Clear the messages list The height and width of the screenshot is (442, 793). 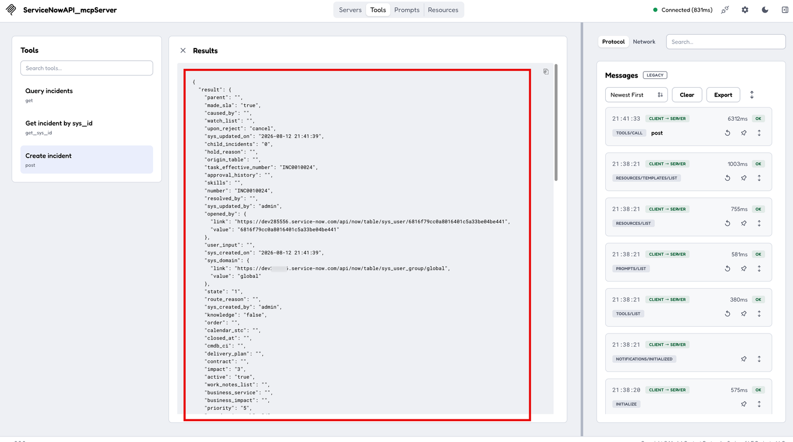[687, 95]
